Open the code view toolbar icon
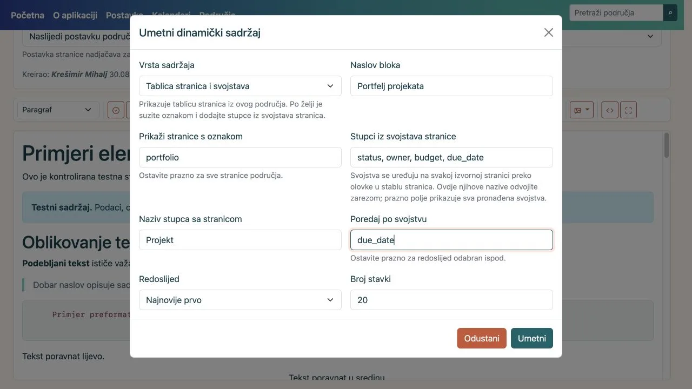 (610, 110)
